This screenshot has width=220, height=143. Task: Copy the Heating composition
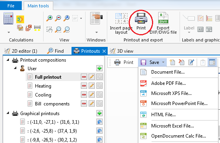[x=100, y=86]
